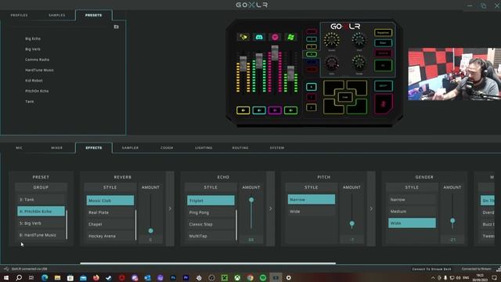Adjust the Gender amount slider
The width and height of the screenshot is (501, 282).
452,221
